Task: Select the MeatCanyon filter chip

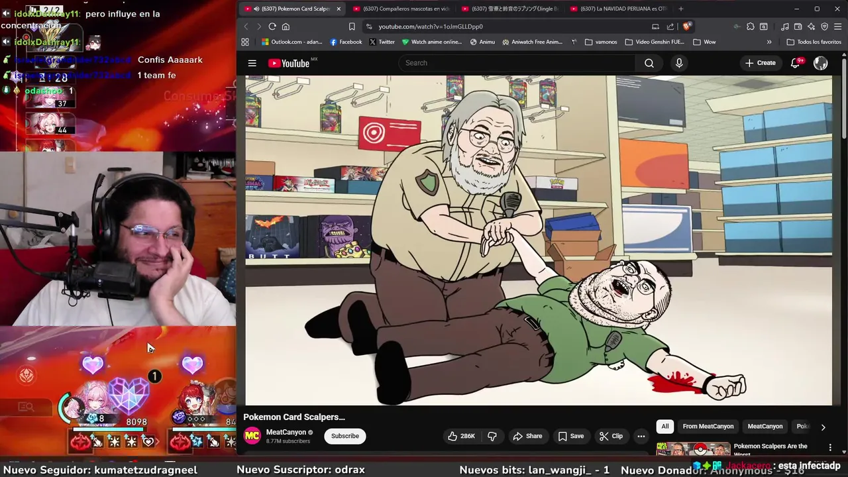Action: (765, 427)
